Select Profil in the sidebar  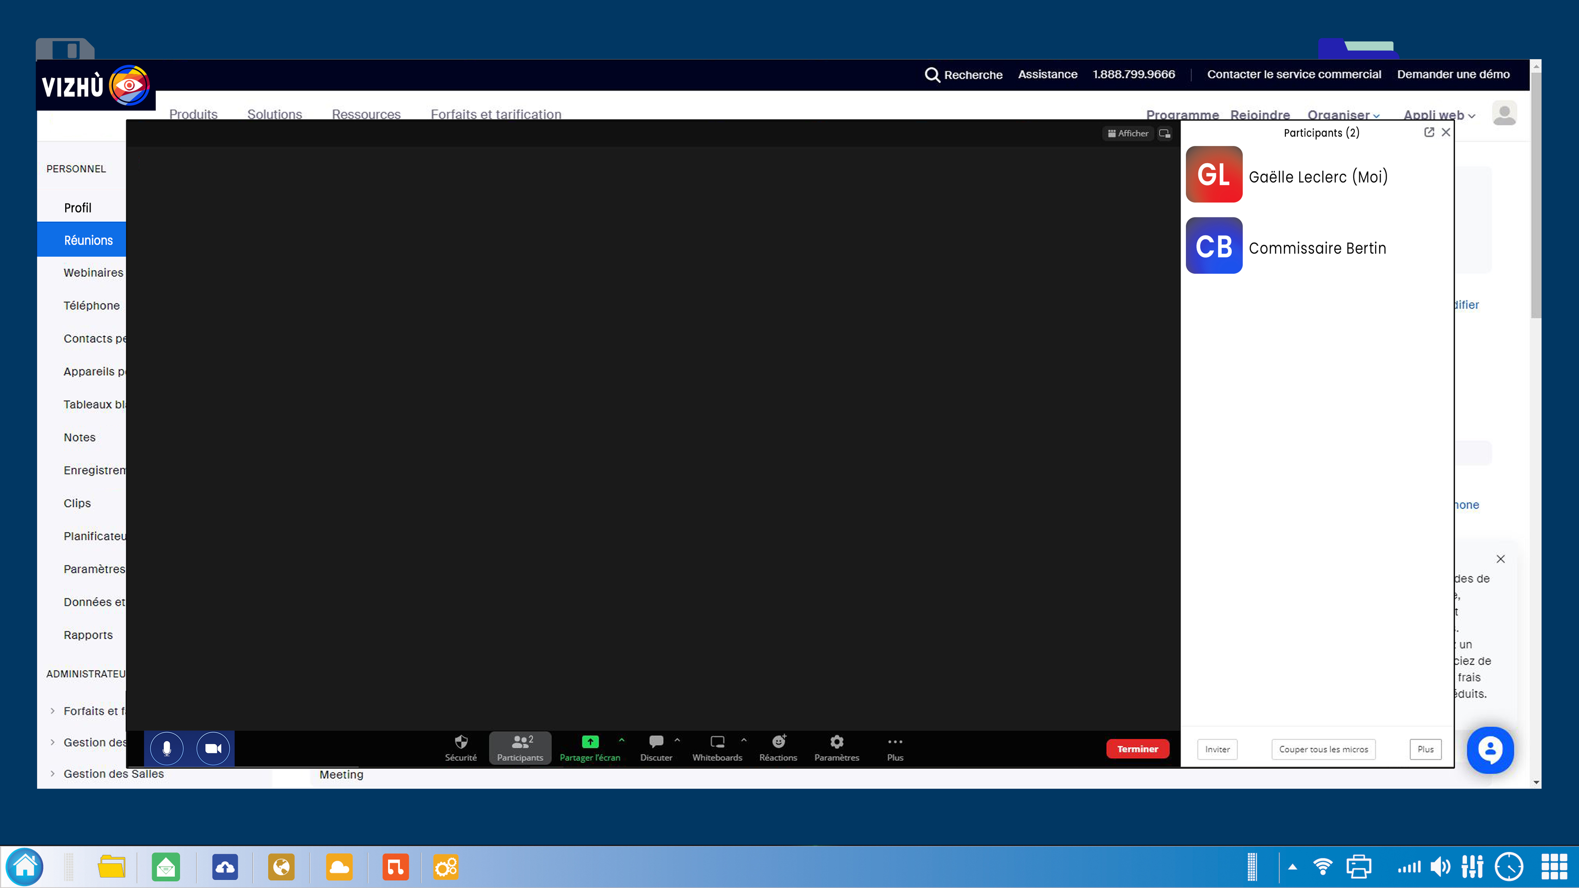click(78, 208)
